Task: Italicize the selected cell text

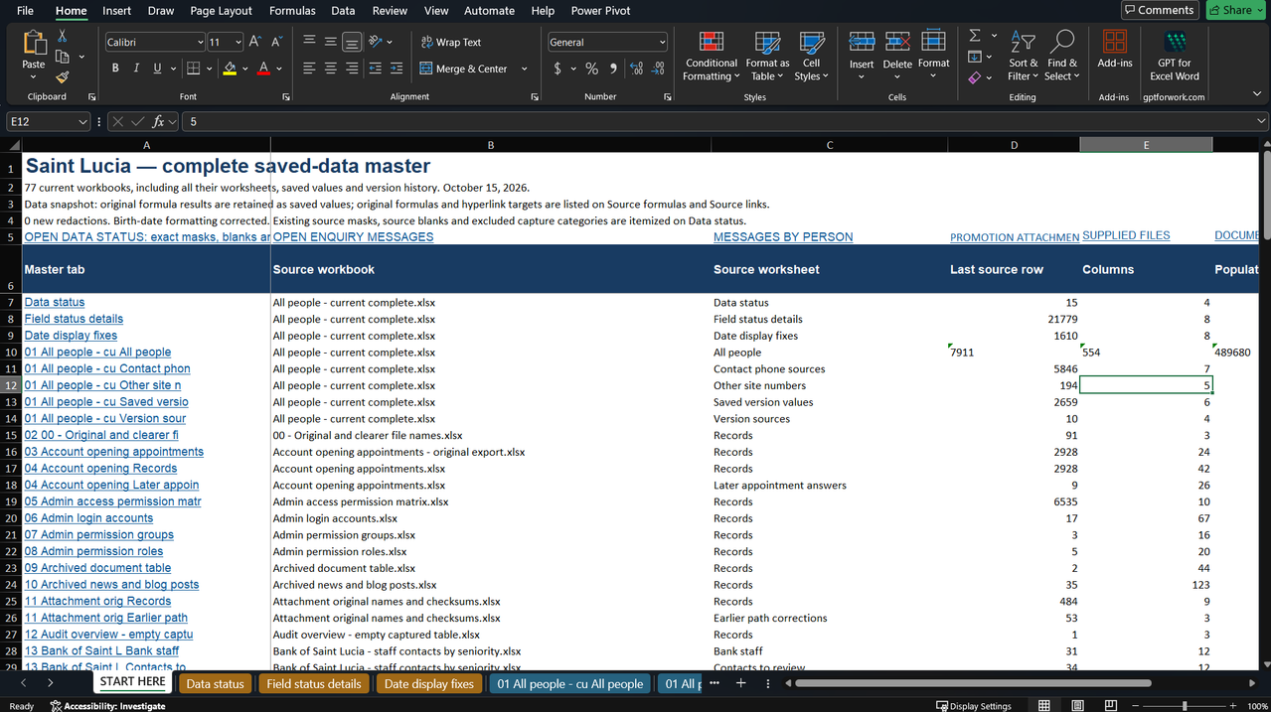Action: click(136, 69)
